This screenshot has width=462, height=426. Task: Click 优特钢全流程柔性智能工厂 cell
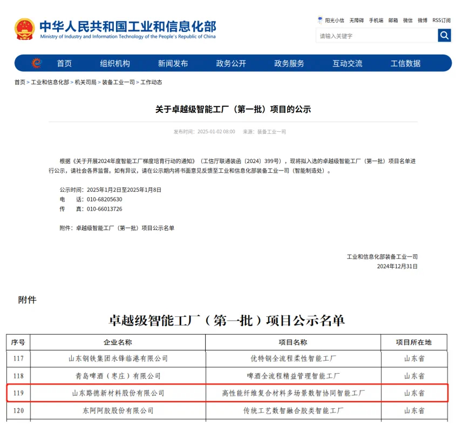(293, 359)
